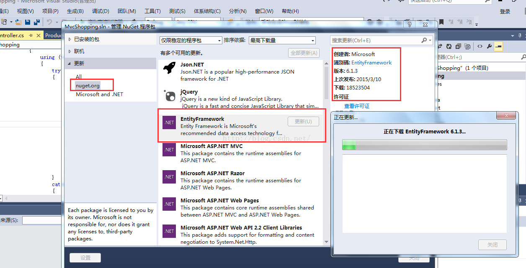Collapse the 更新 tree node
This screenshot has height=268, width=526.
point(70,64)
